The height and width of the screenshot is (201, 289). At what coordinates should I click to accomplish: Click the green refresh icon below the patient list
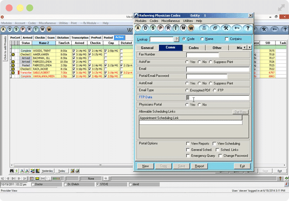[x=17, y=171]
